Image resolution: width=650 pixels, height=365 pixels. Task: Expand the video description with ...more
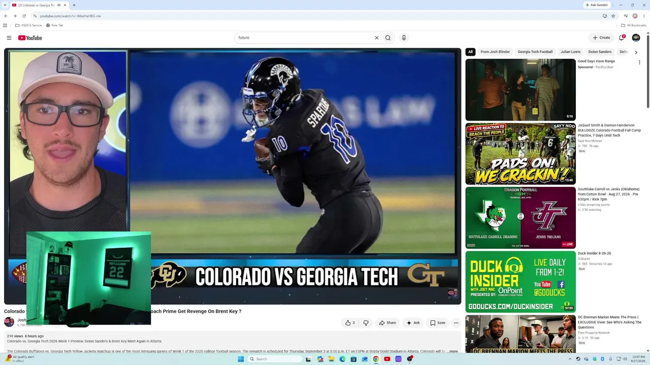pyautogui.click(x=452, y=351)
